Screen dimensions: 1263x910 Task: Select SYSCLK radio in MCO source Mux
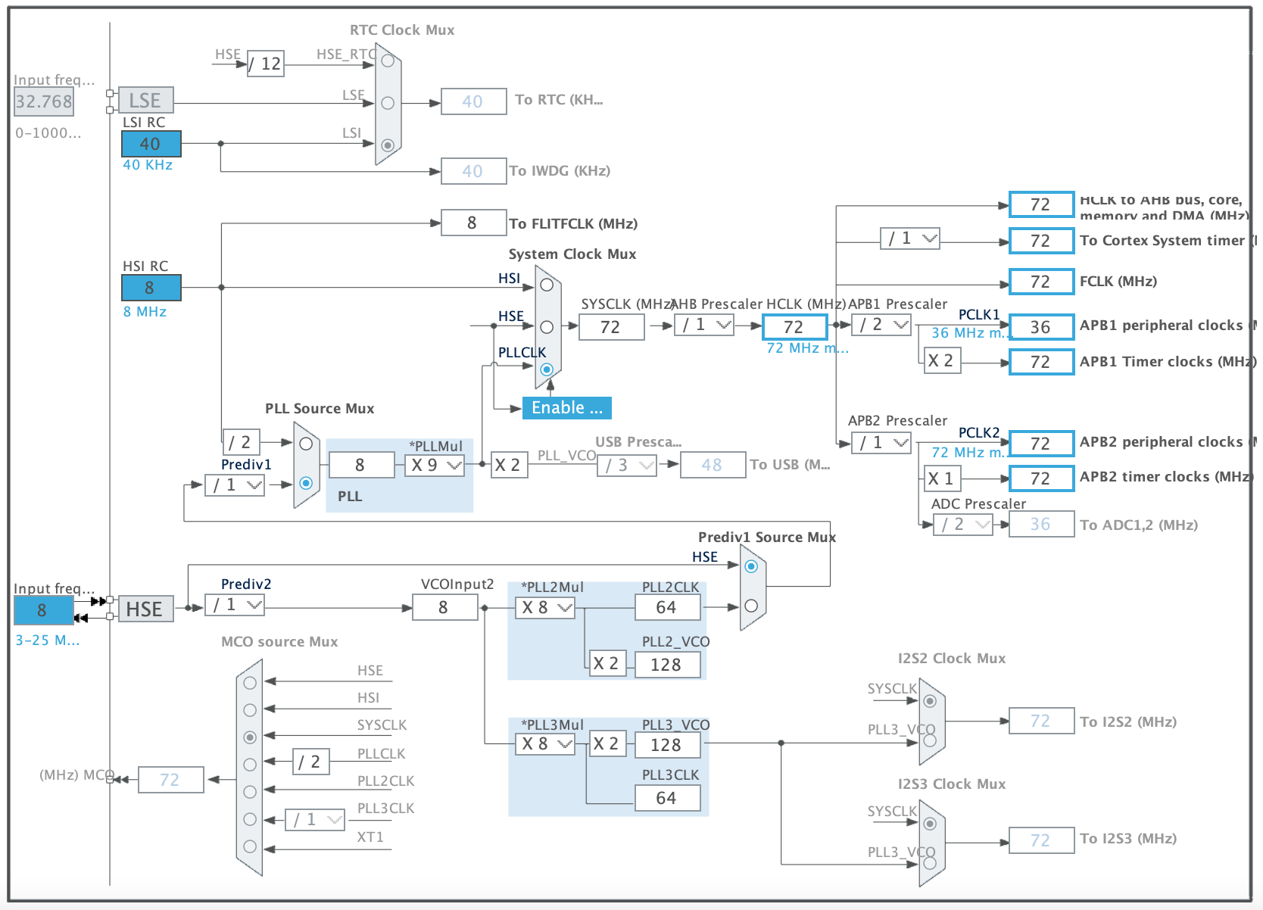(x=250, y=737)
